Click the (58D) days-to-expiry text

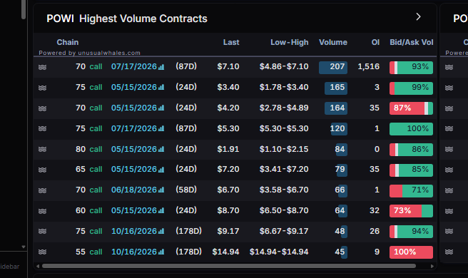click(x=186, y=190)
